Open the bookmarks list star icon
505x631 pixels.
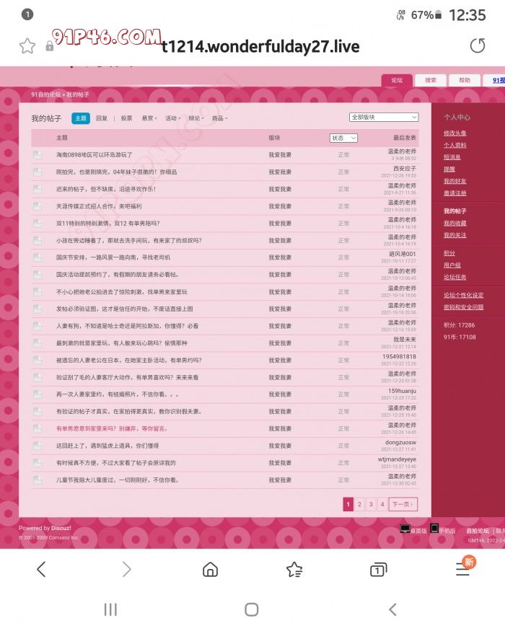point(294,569)
